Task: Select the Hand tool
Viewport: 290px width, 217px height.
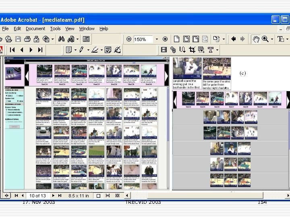Action: [x=256, y=39]
